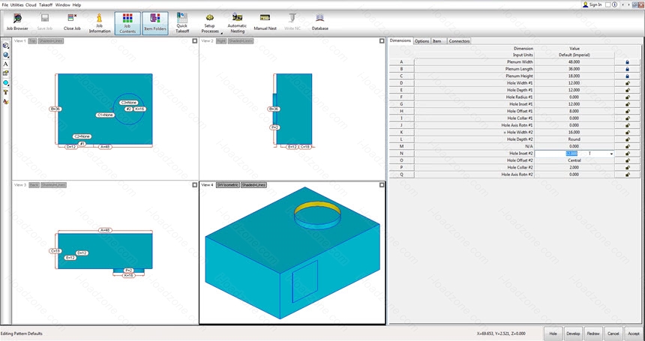645x341 pixels.
Task: Click the Accept button
Action: pos(633,334)
